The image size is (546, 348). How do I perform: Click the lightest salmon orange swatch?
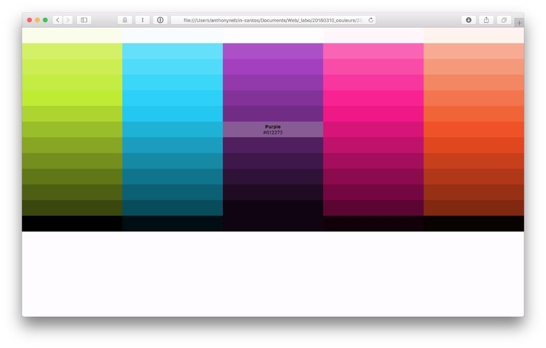pyautogui.click(x=474, y=51)
